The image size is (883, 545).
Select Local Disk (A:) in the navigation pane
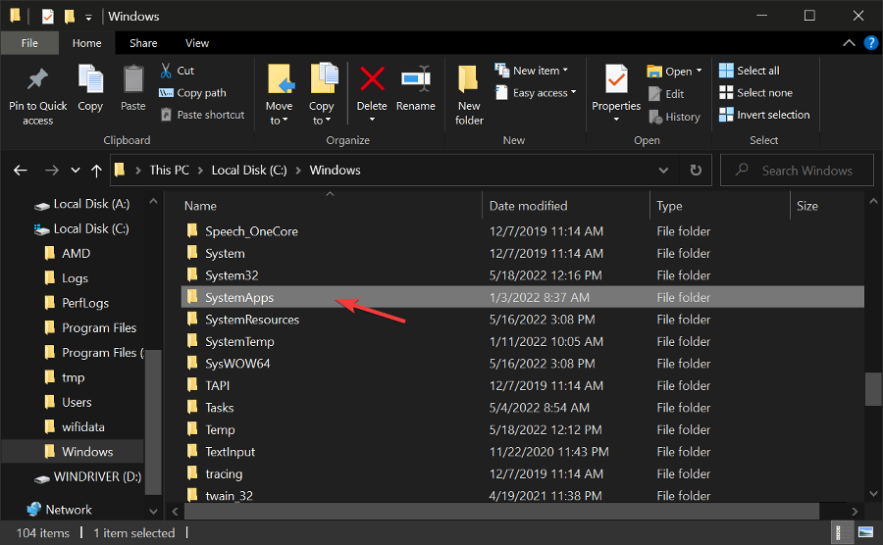[x=81, y=204]
